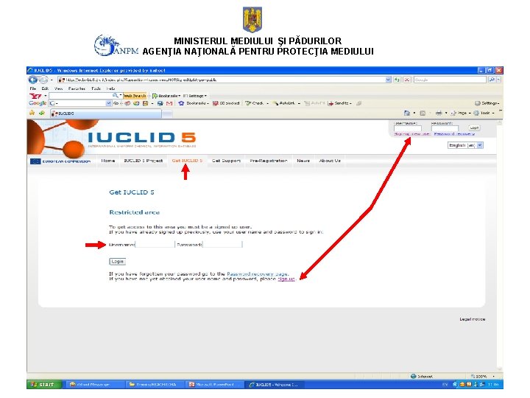Open the Google toolbar search box dropdown arrow

pyautogui.click(x=108, y=103)
